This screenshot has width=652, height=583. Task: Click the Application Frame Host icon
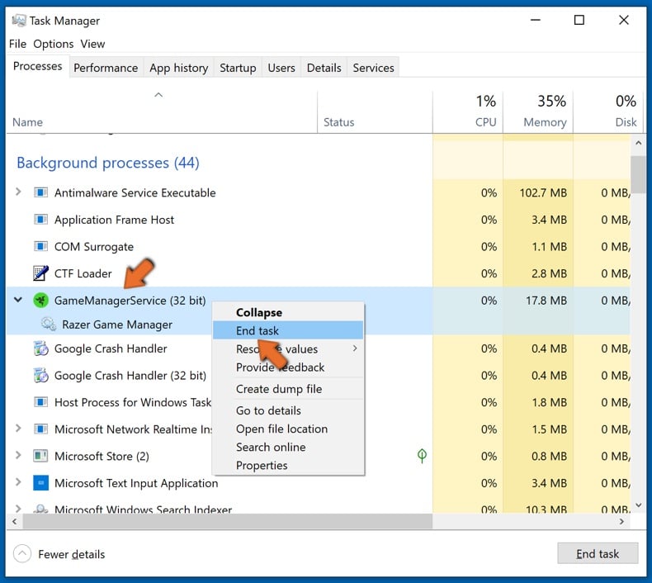click(40, 220)
